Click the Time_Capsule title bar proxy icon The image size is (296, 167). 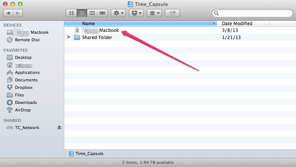(x=130, y=4)
